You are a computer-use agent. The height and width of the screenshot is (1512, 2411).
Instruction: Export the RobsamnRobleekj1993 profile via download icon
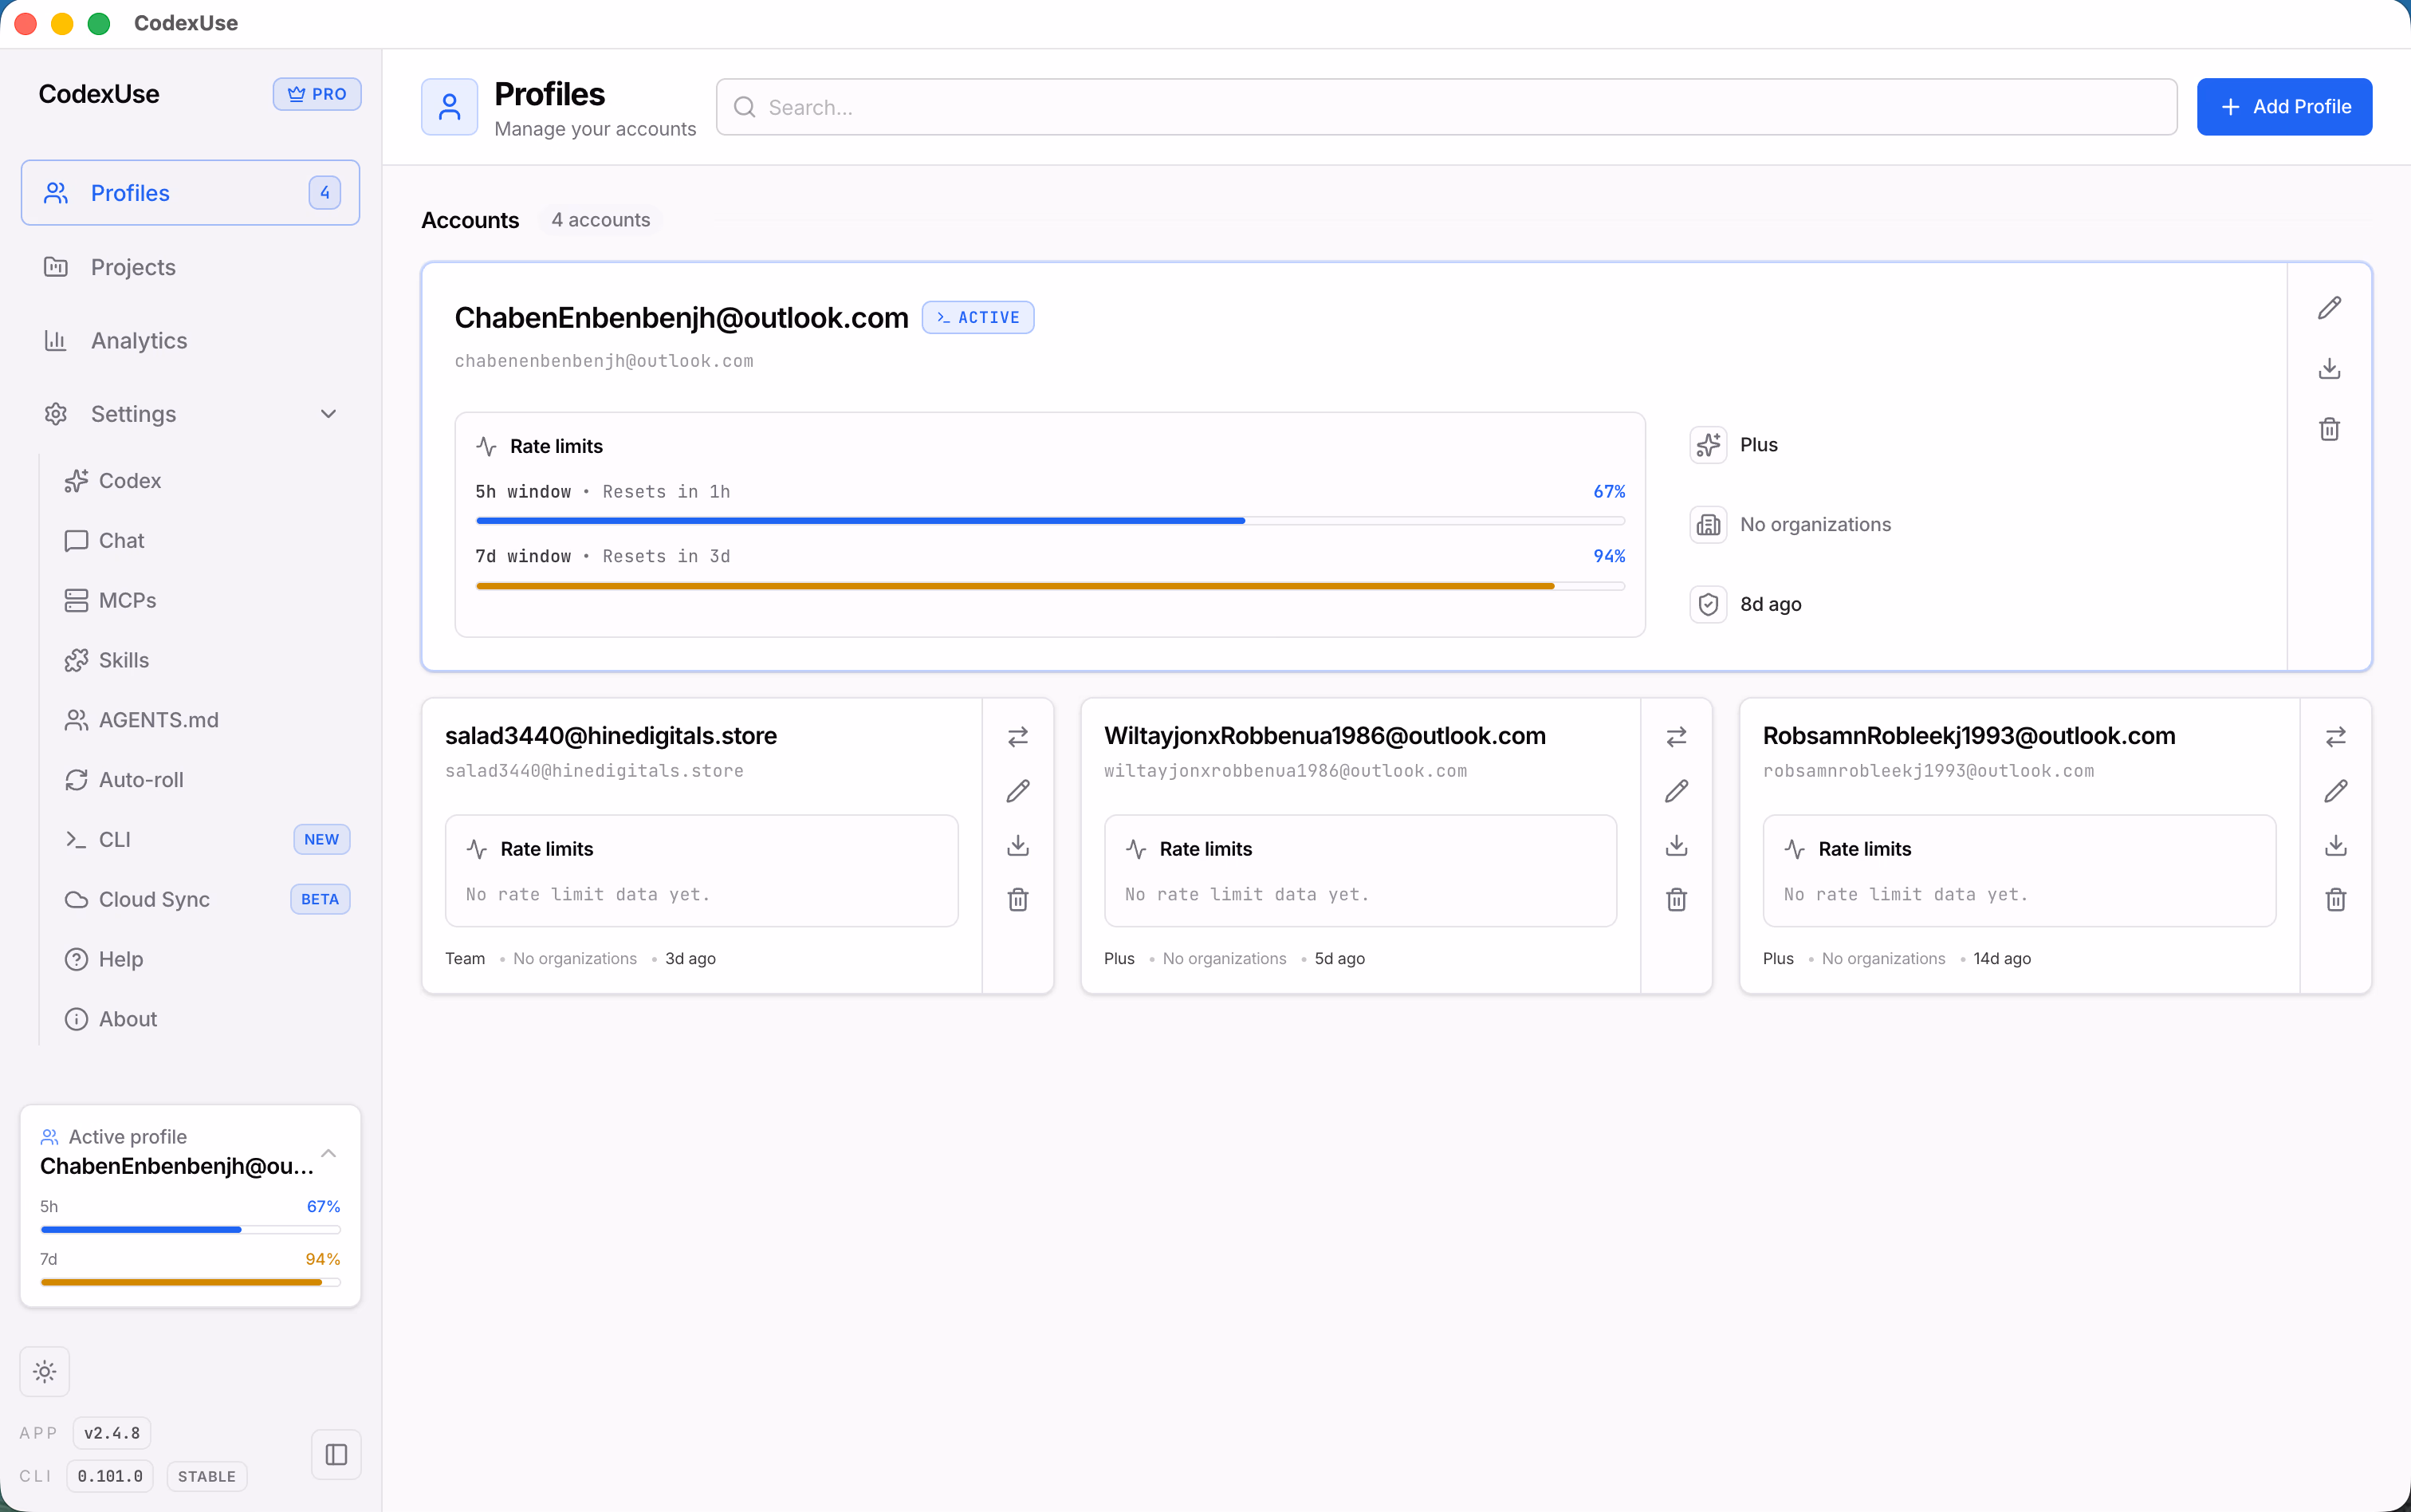point(2335,845)
